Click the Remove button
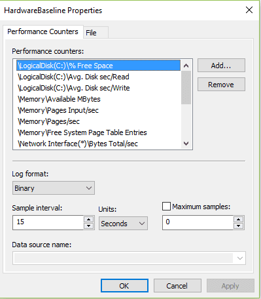 click(221, 85)
